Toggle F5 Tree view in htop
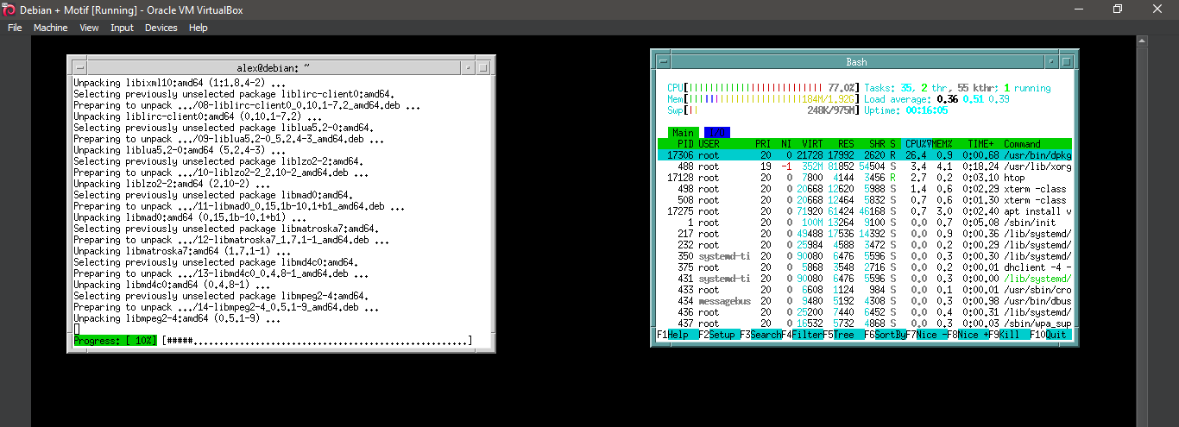Image resolution: width=1179 pixels, height=427 pixels. point(843,335)
